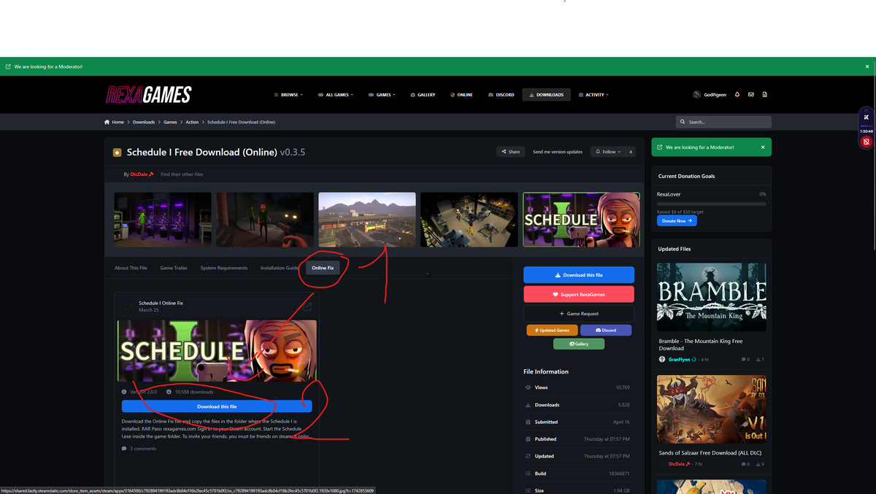
Task: Open the Follow options dropdown
Action: [x=608, y=152]
